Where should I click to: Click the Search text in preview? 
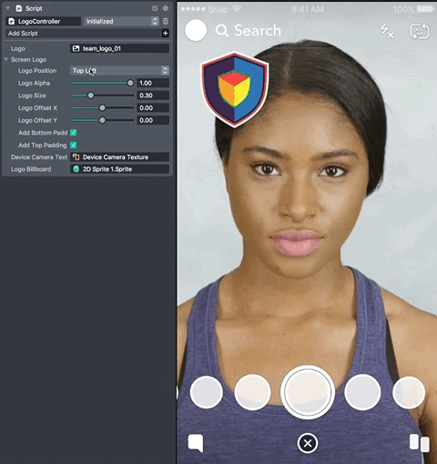pyautogui.click(x=258, y=31)
